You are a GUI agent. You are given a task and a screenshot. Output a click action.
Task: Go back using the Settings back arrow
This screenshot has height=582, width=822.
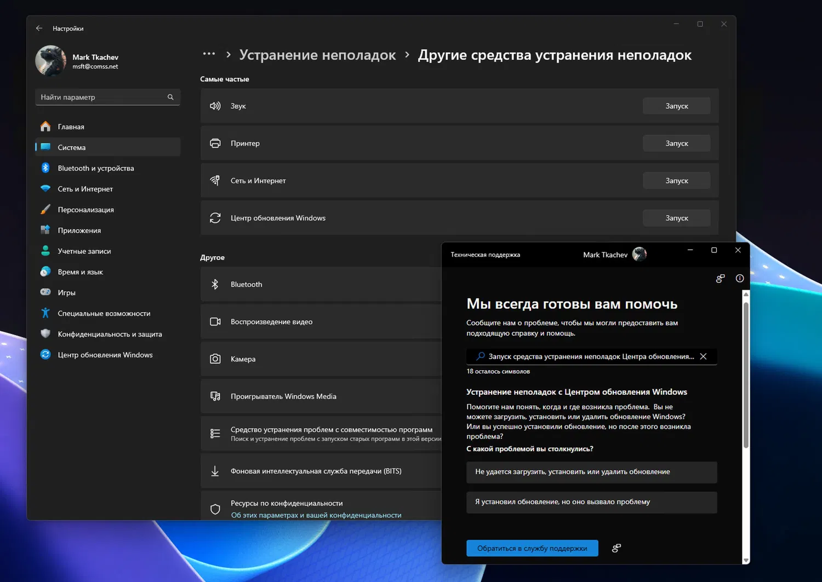click(39, 28)
